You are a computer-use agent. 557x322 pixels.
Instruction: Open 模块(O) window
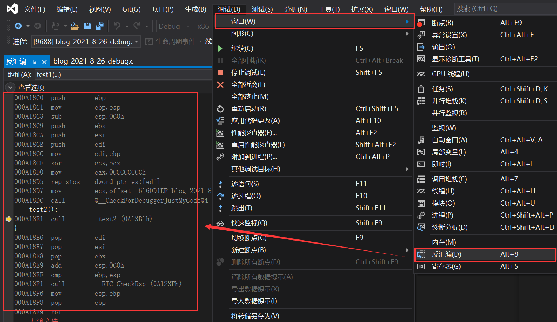(x=485, y=203)
